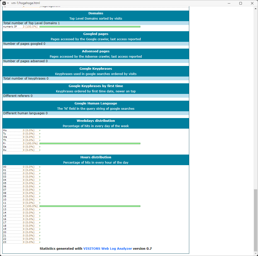Click the hour 00 row label

(5, 167)
